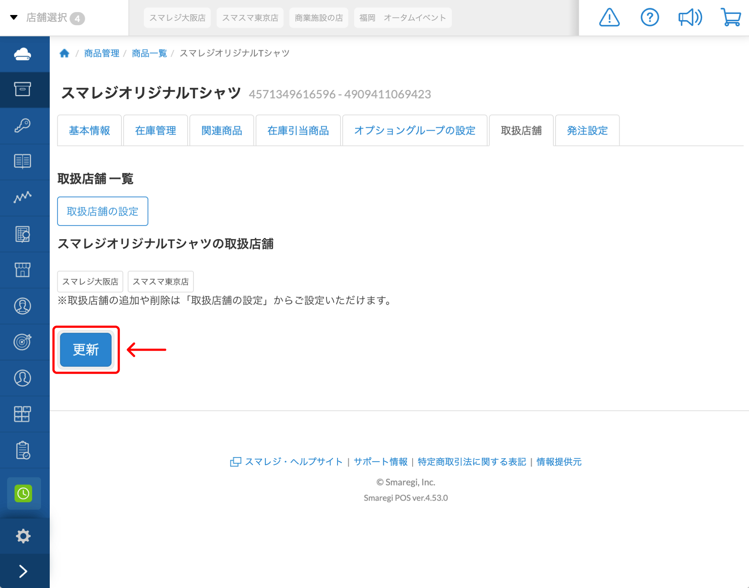
Task: Open the 店舗選択 store selector dropdown
Action: coord(48,18)
